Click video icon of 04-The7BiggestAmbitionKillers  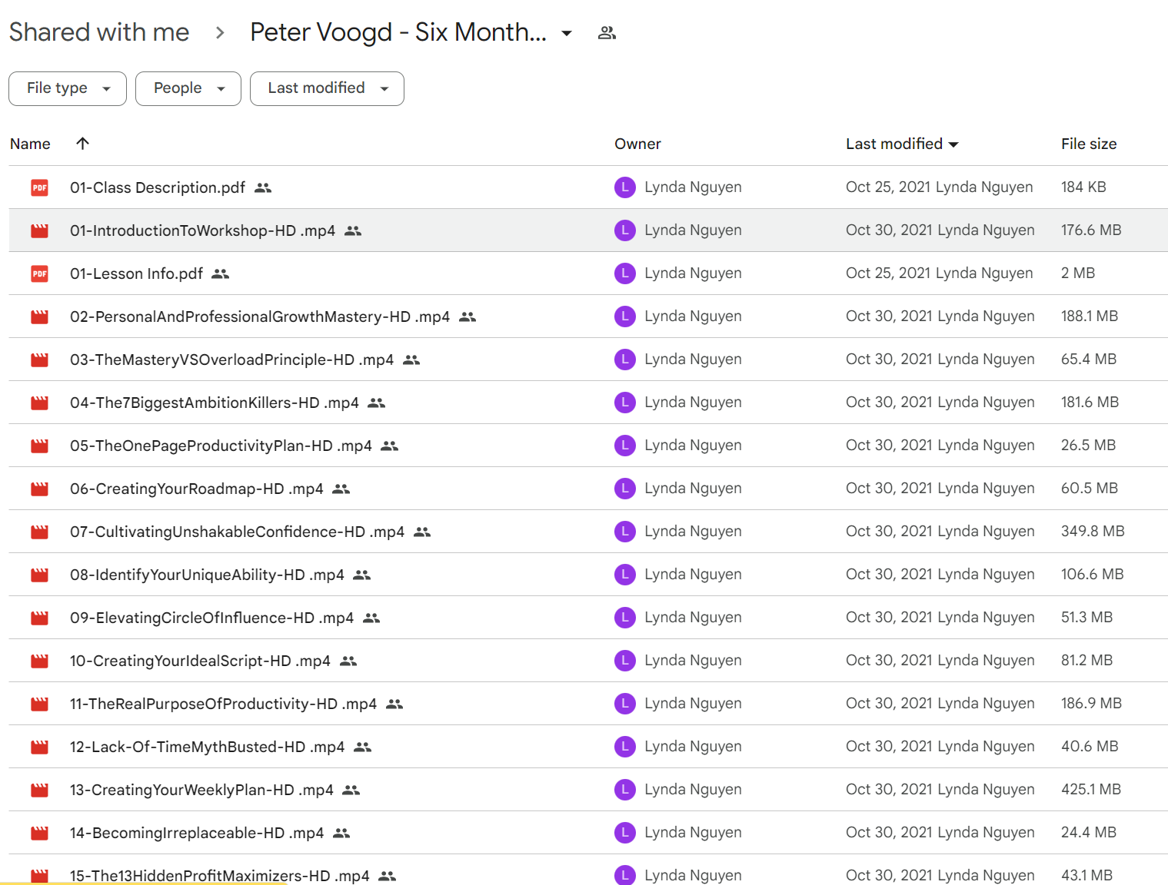point(39,403)
